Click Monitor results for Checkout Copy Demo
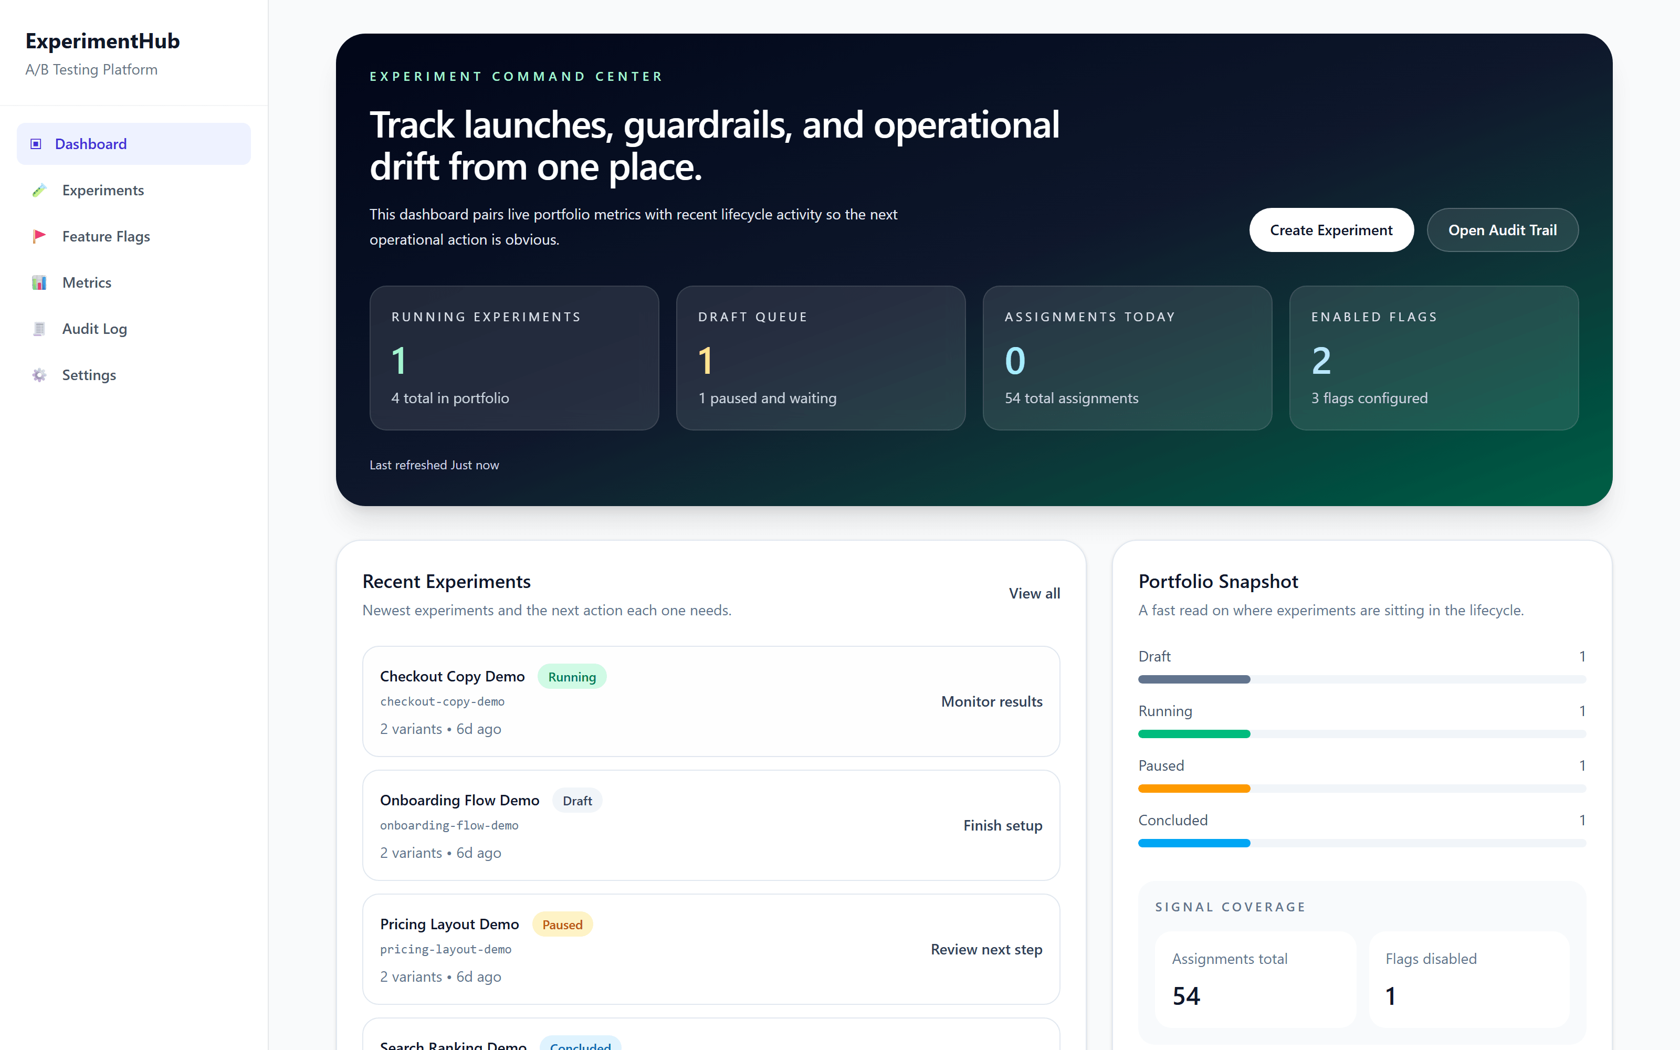Screen dimensions: 1680x1050 [x=991, y=701]
